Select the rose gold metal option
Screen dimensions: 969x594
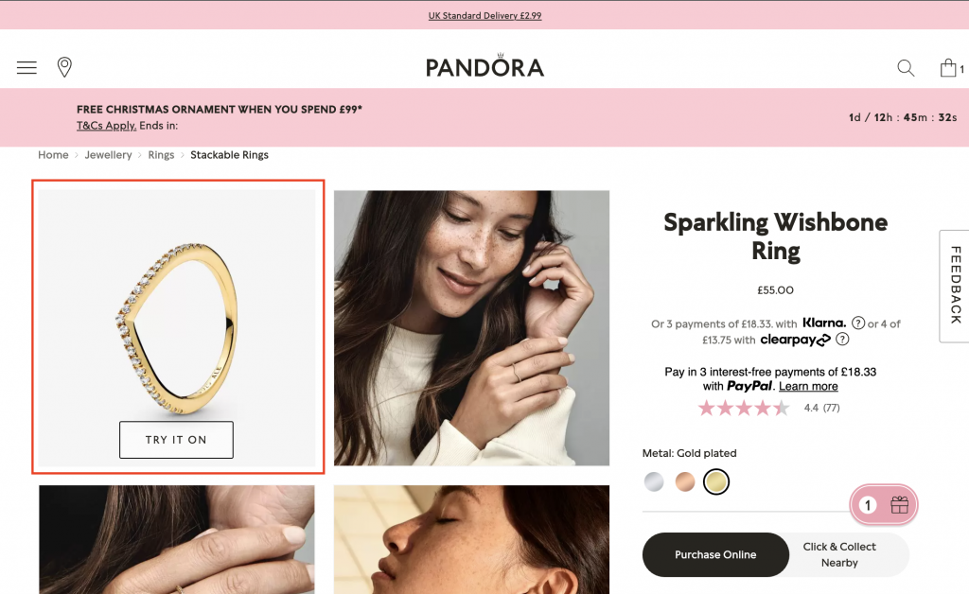(x=685, y=481)
